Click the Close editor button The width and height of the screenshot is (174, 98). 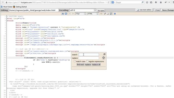point(157,10)
